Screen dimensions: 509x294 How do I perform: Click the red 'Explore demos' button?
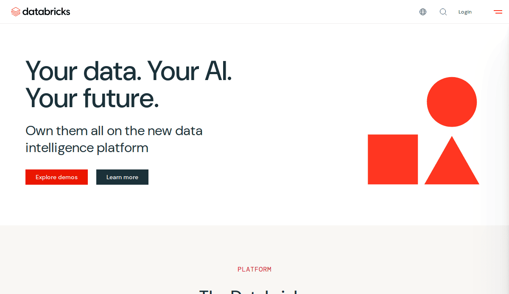click(x=56, y=177)
